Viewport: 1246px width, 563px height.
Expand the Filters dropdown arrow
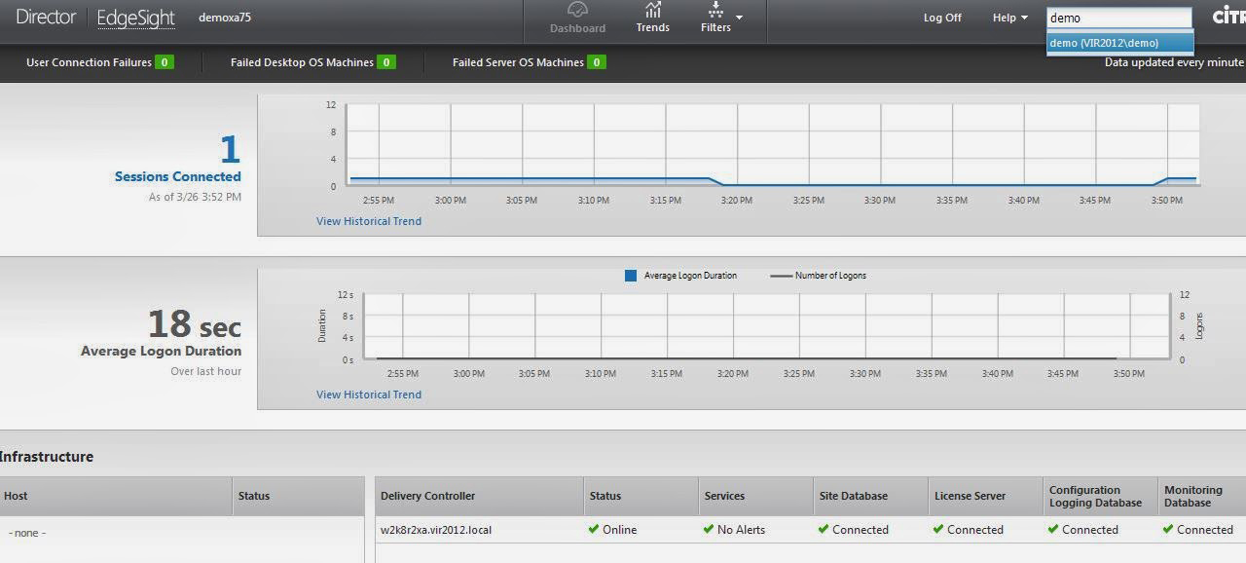pos(739,18)
